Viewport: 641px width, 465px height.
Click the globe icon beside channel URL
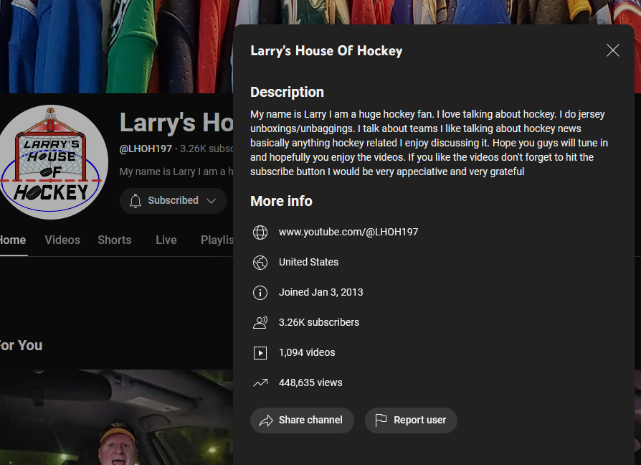[x=260, y=232]
